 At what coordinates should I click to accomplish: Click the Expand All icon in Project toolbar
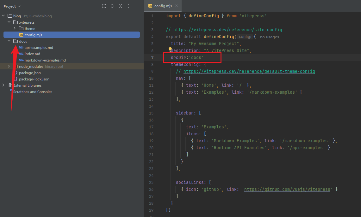click(112, 6)
